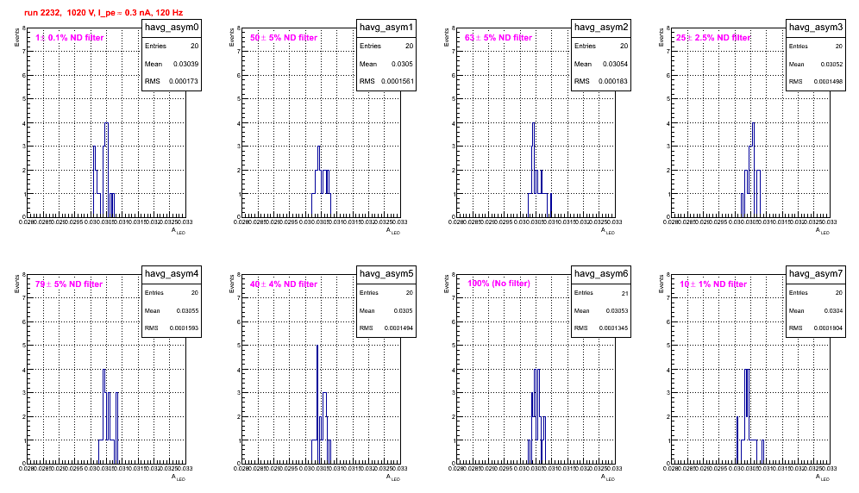The height and width of the screenshot is (493, 859).
Task: Click the A_LED axis title under havg_asym0
Action: coord(179,231)
